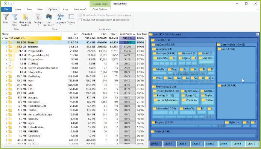This screenshot has height=149, width=261.
Task: Collapse the C:\ root node
Action: [x=3, y=38]
